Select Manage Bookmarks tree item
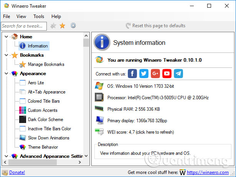The image size is (236, 177). point(46,64)
